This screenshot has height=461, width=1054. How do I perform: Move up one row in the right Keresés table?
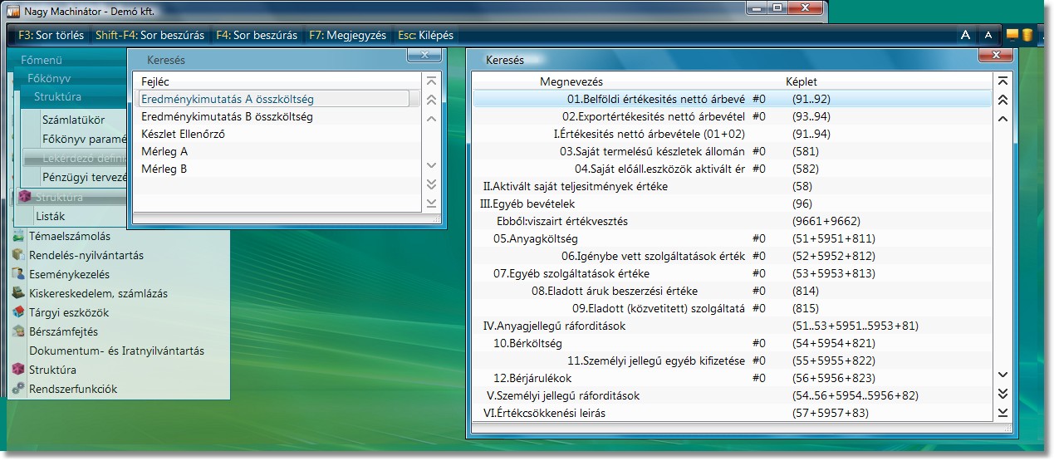coord(1003,118)
